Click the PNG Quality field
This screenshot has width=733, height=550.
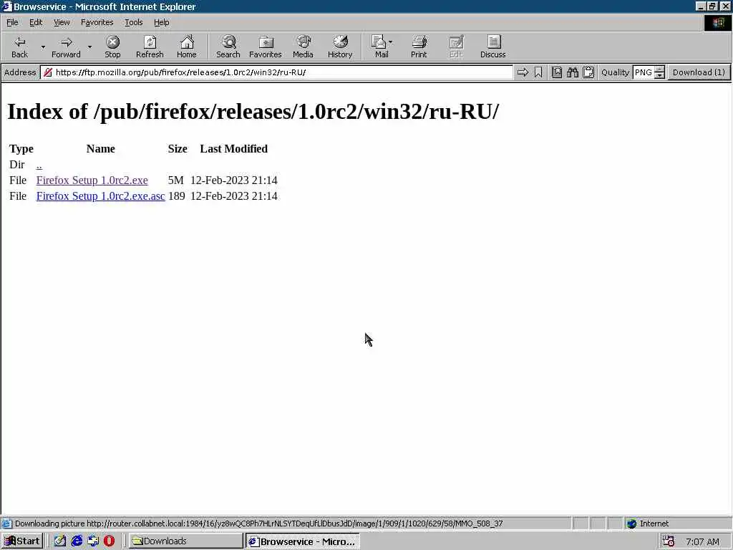tap(644, 72)
